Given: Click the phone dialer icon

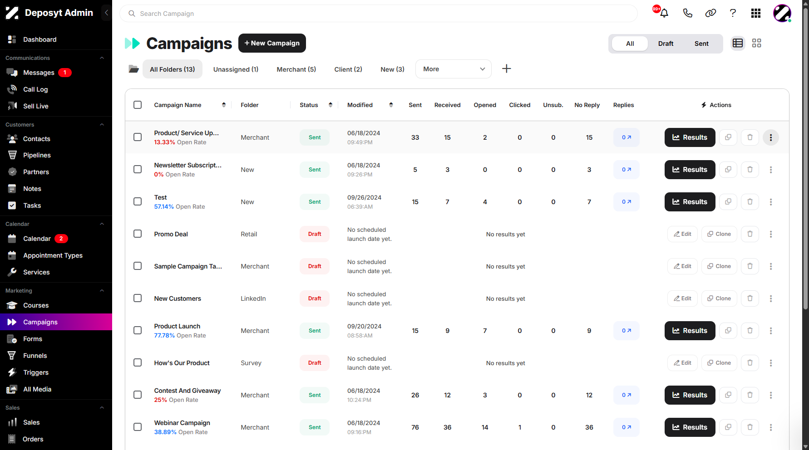Looking at the screenshot, I should click(687, 13).
